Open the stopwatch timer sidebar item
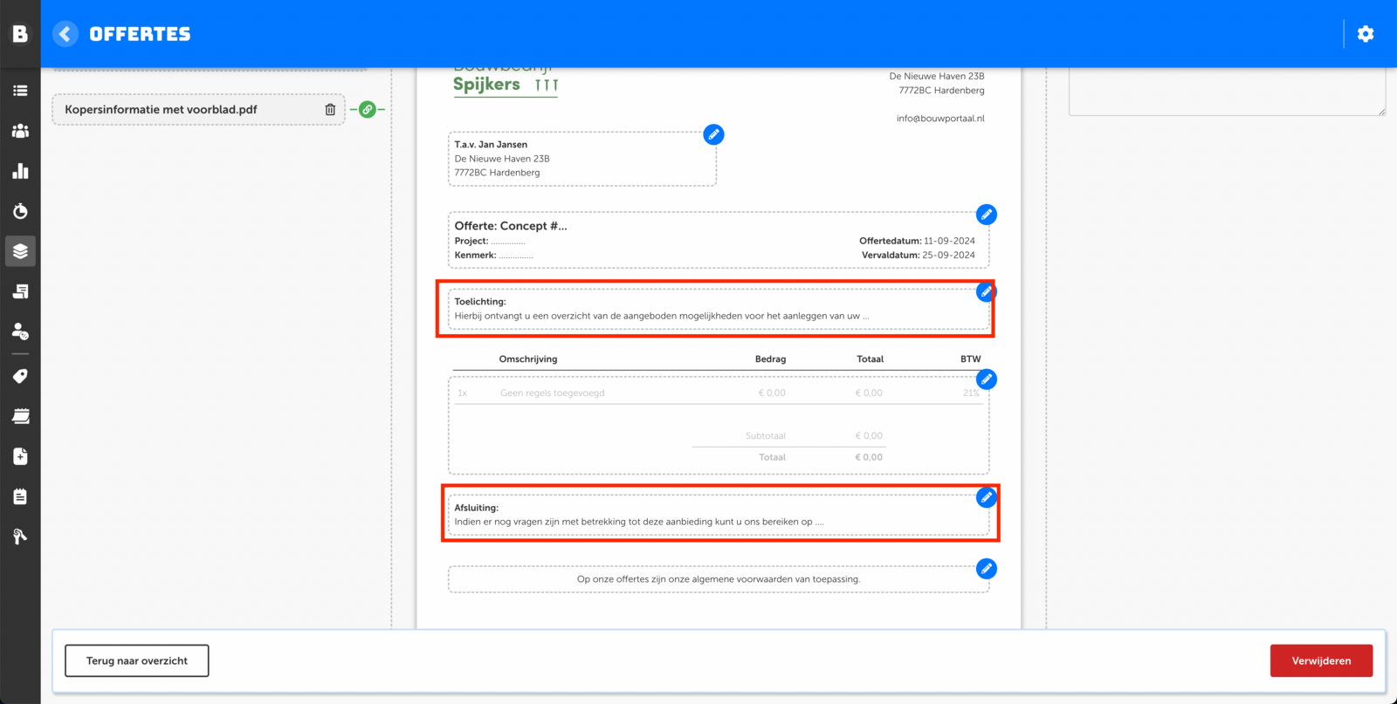 20,211
